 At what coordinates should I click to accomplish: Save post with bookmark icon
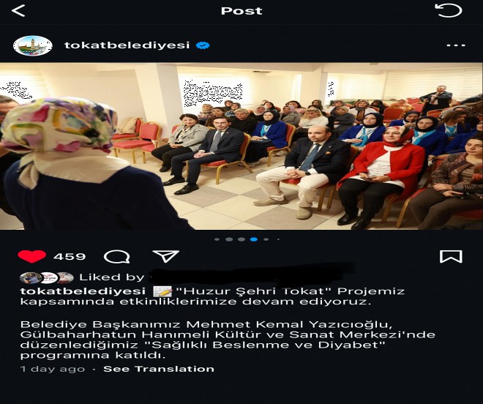pyautogui.click(x=451, y=256)
